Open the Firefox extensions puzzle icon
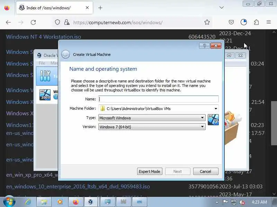The image size is (277, 207). (x=256, y=22)
